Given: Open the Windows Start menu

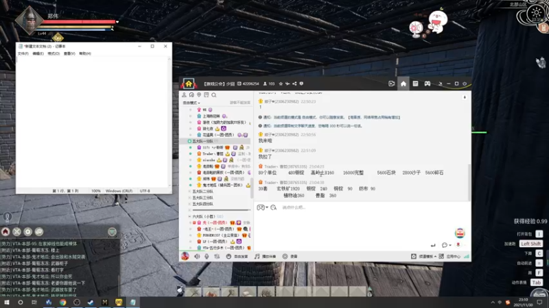Looking at the screenshot, I should pos(7,303).
